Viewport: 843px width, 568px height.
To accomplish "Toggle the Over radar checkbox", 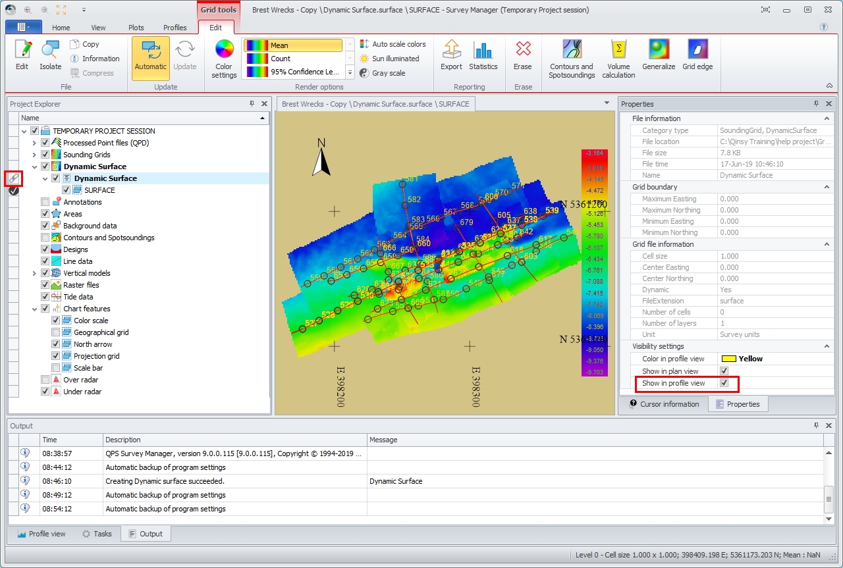I will click(45, 380).
